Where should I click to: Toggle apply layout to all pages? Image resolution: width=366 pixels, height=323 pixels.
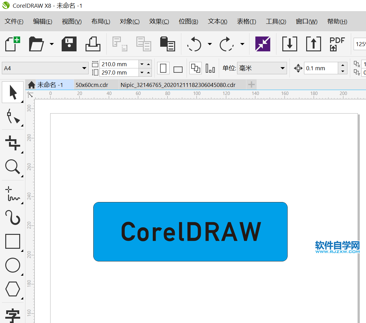click(x=196, y=68)
